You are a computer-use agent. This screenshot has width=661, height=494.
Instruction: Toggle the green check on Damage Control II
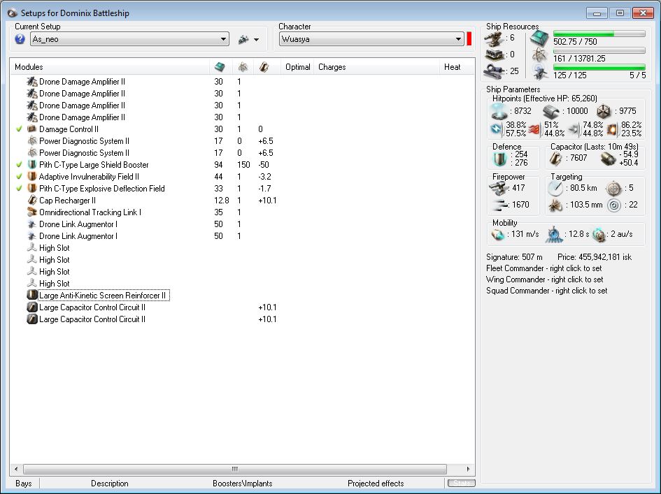(19, 129)
